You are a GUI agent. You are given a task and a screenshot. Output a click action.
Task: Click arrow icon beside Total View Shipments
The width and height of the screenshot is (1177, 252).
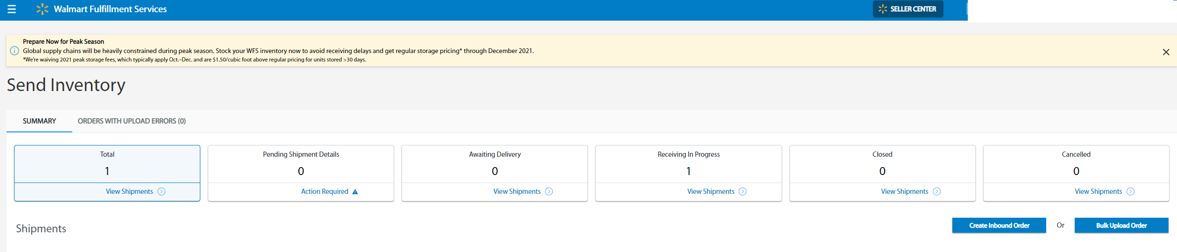tap(161, 191)
